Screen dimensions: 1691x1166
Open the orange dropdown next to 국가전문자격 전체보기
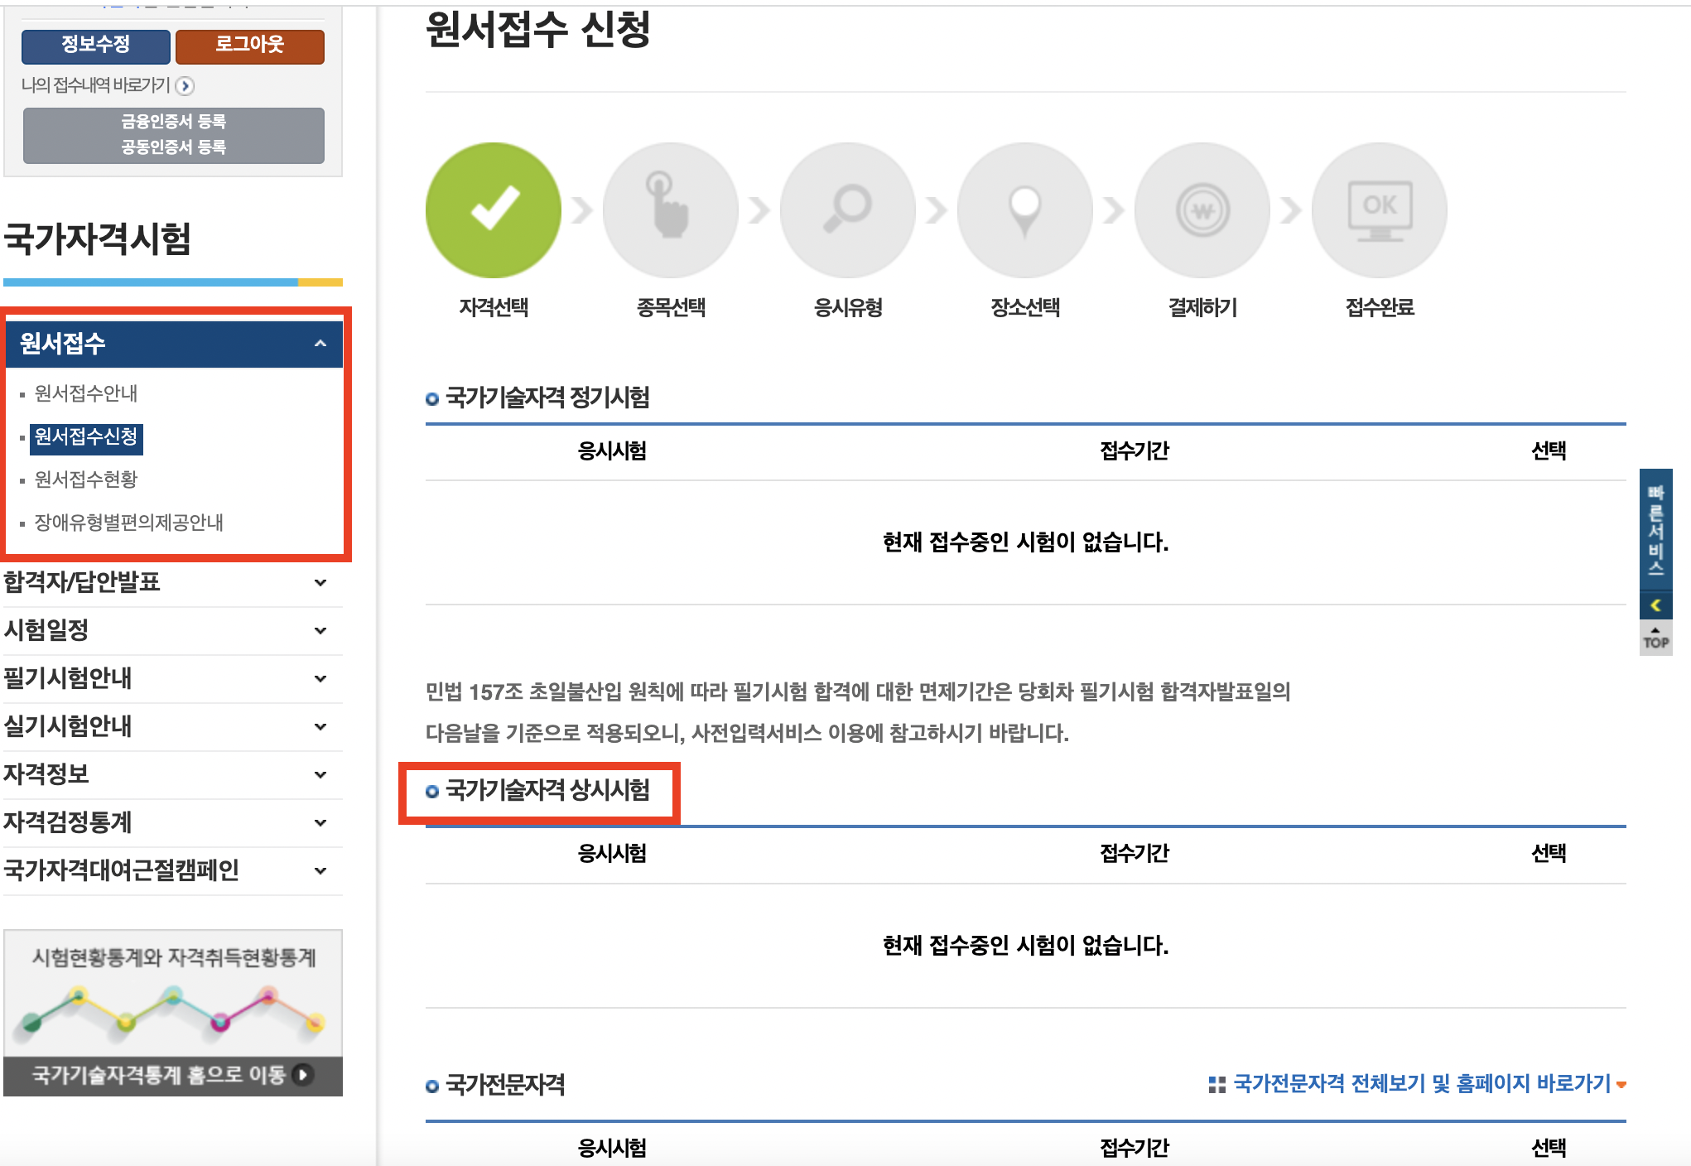(1622, 1082)
